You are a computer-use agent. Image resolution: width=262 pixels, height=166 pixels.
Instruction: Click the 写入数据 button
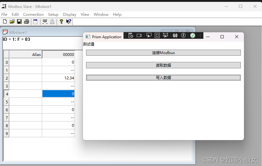click(x=163, y=77)
